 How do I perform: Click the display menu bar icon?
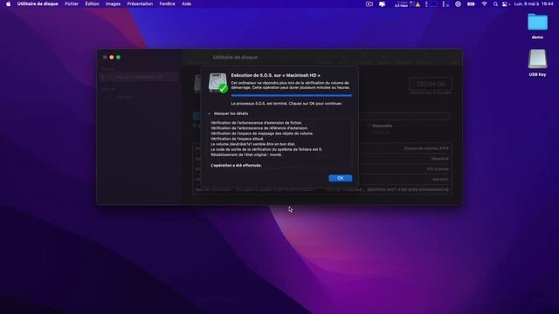pyautogui.click(x=383, y=3)
